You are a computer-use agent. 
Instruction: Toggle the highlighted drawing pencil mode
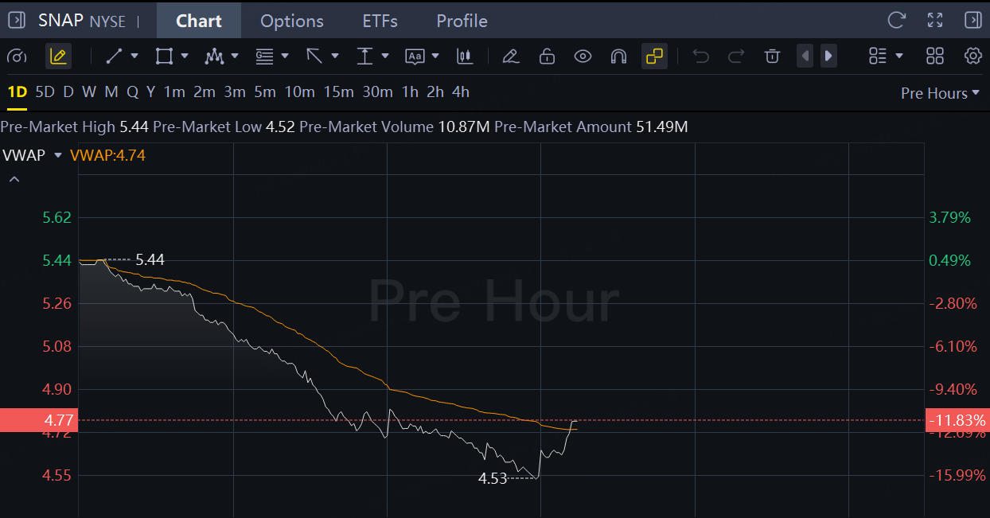point(58,56)
